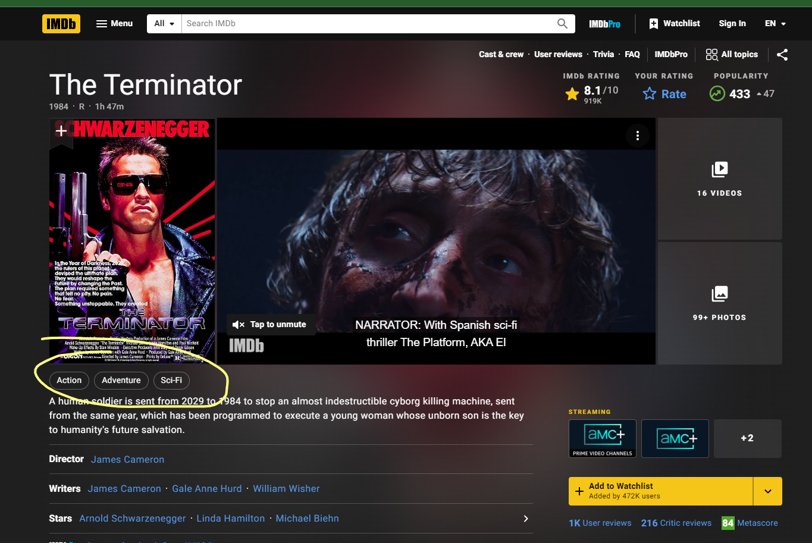Show +2 more streaming options

pos(748,438)
